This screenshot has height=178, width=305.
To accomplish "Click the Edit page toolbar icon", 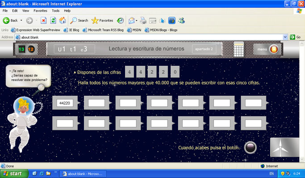I will point(153,20).
